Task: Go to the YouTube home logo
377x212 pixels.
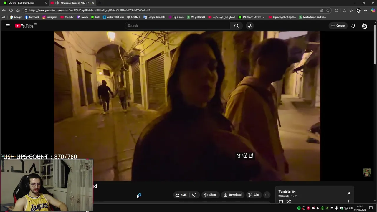Action: point(24,26)
